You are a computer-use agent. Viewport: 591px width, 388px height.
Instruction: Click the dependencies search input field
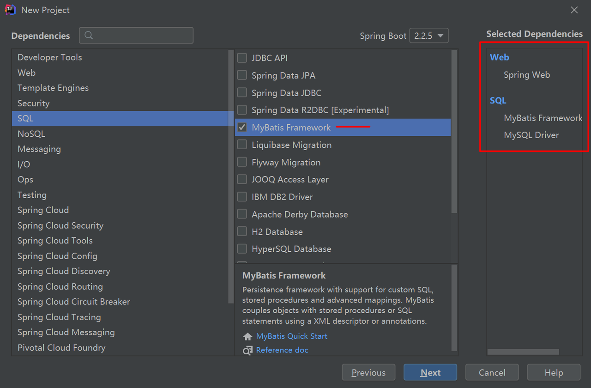click(x=141, y=36)
